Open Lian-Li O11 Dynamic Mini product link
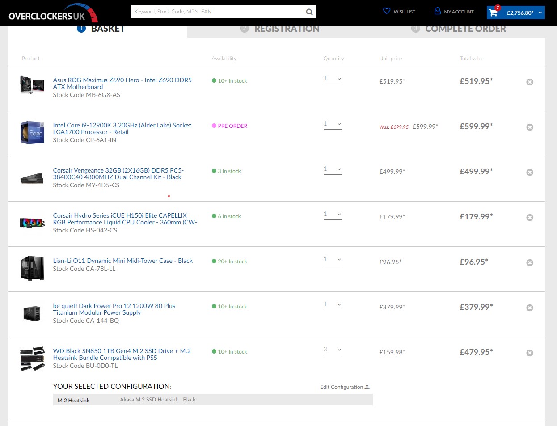Image resolution: width=557 pixels, height=426 pixels. 123,261
